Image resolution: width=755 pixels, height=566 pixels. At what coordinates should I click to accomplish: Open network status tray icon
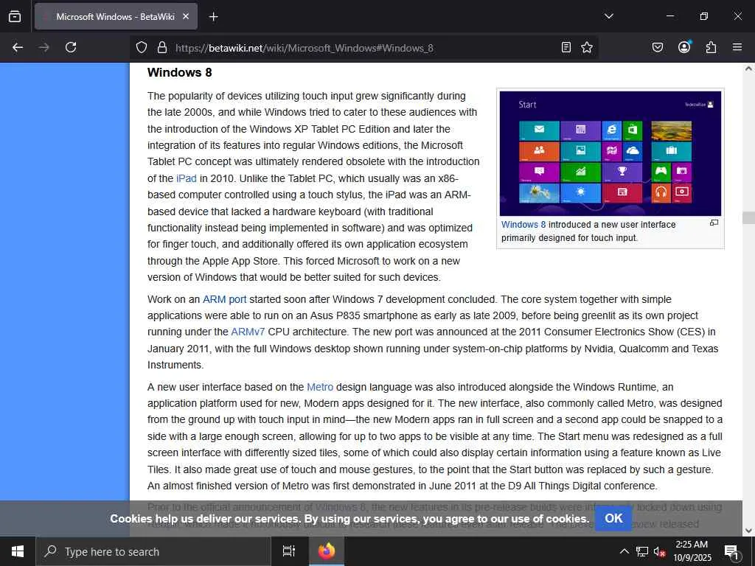[642, 551]
